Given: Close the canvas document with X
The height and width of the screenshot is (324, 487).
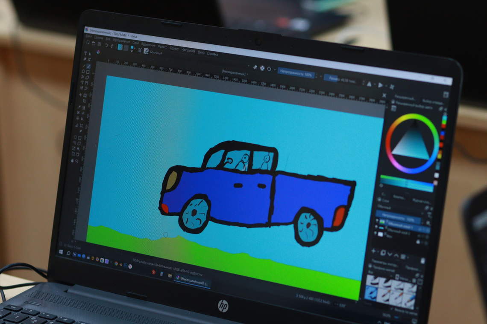Looking at the screenshot, I should click(x=384, y=95).
